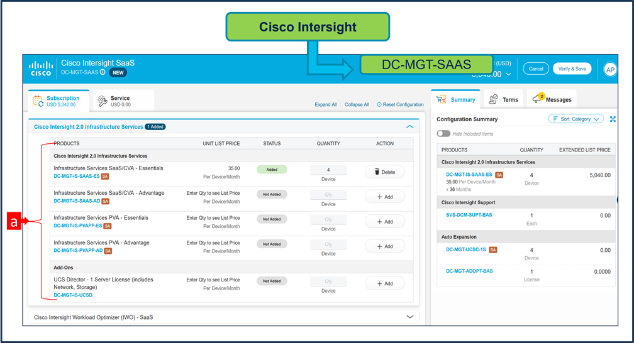Screen dimensions: 634x343
Task: Add Infrastructure Services PVA Essentials
Action: coord(384,222)
